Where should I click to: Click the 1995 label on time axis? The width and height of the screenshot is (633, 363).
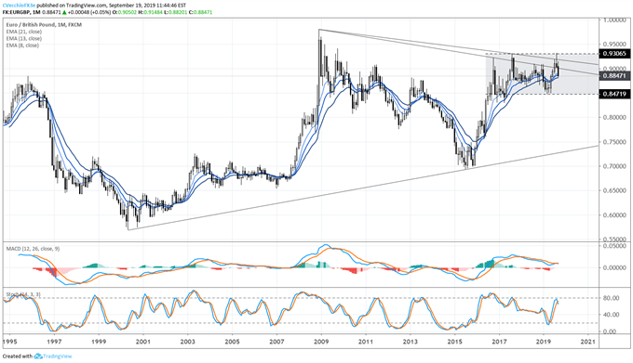[x=9, y=342]
